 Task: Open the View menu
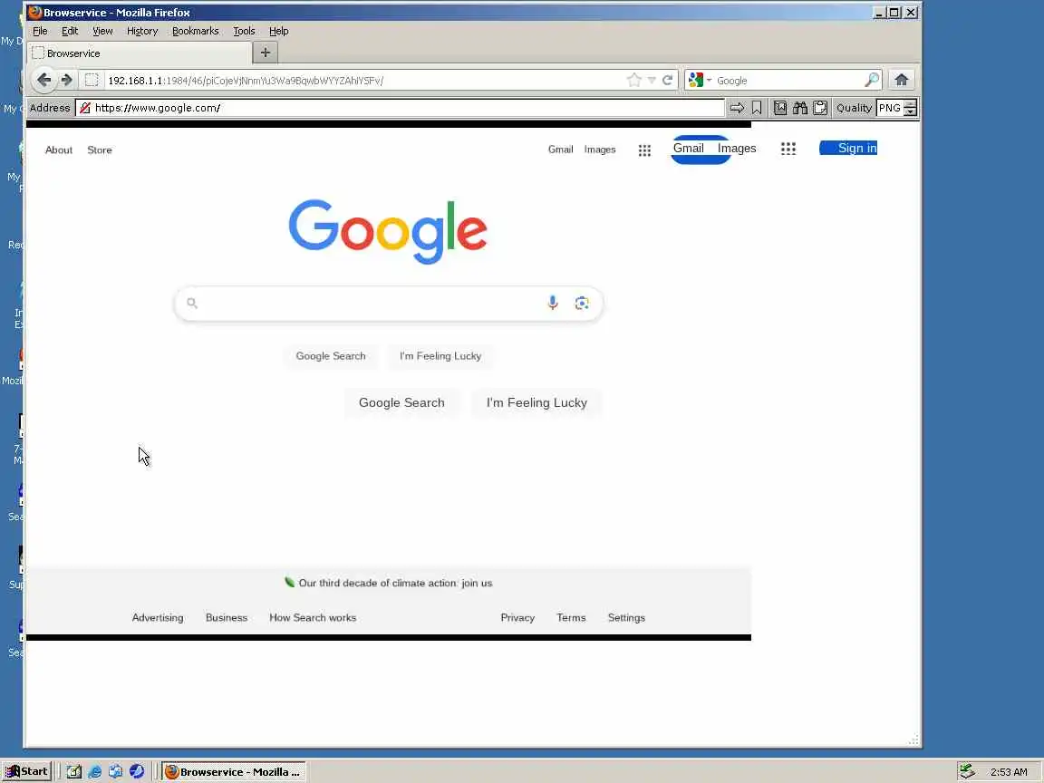[102, 31]
